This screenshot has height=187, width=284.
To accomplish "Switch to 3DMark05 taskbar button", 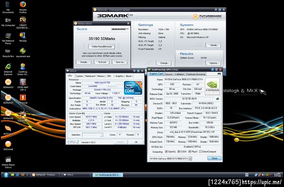I will pyautogui.click(x=45, y=175).
